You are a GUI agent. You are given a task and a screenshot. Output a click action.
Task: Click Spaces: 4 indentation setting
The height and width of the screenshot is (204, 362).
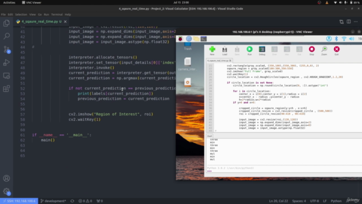[299, 201]
